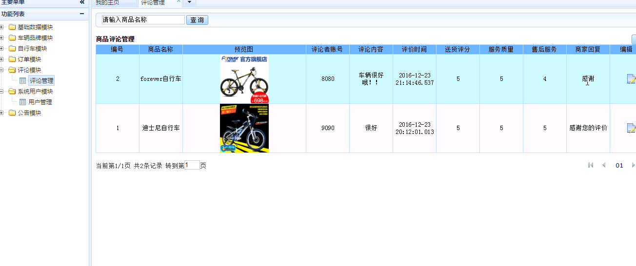The height and width of the screenshot is (266, 636).
Task: Click the open 评论模块 folder icon
Action: click(12, 70)
